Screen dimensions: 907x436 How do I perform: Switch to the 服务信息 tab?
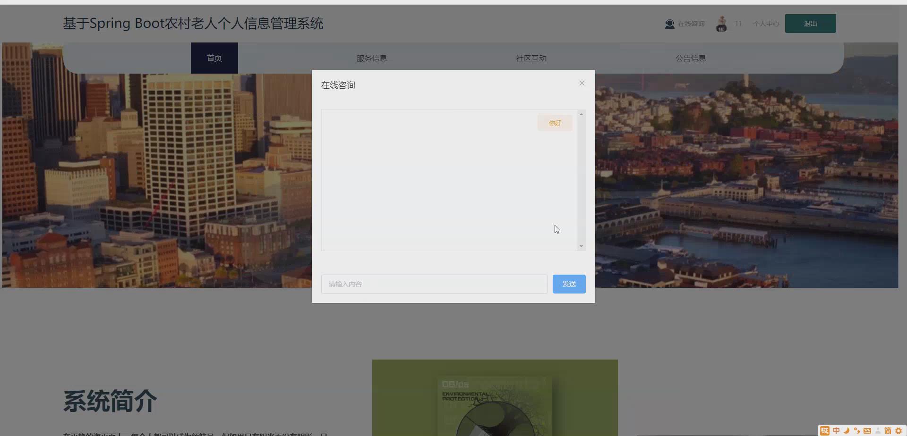pos(372,58)
